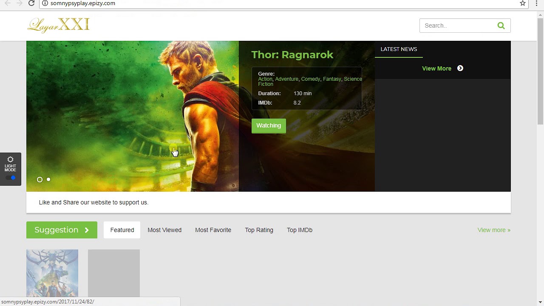544x306 pixels.
Task: Switch to the Most Viewed tab
Action: tap(164, 230)
